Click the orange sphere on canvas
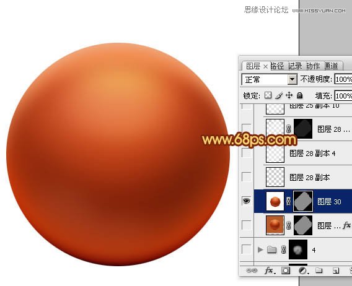The width and height of the screenshot is (352, 286). pyautogui.click(x=118, y=154)
